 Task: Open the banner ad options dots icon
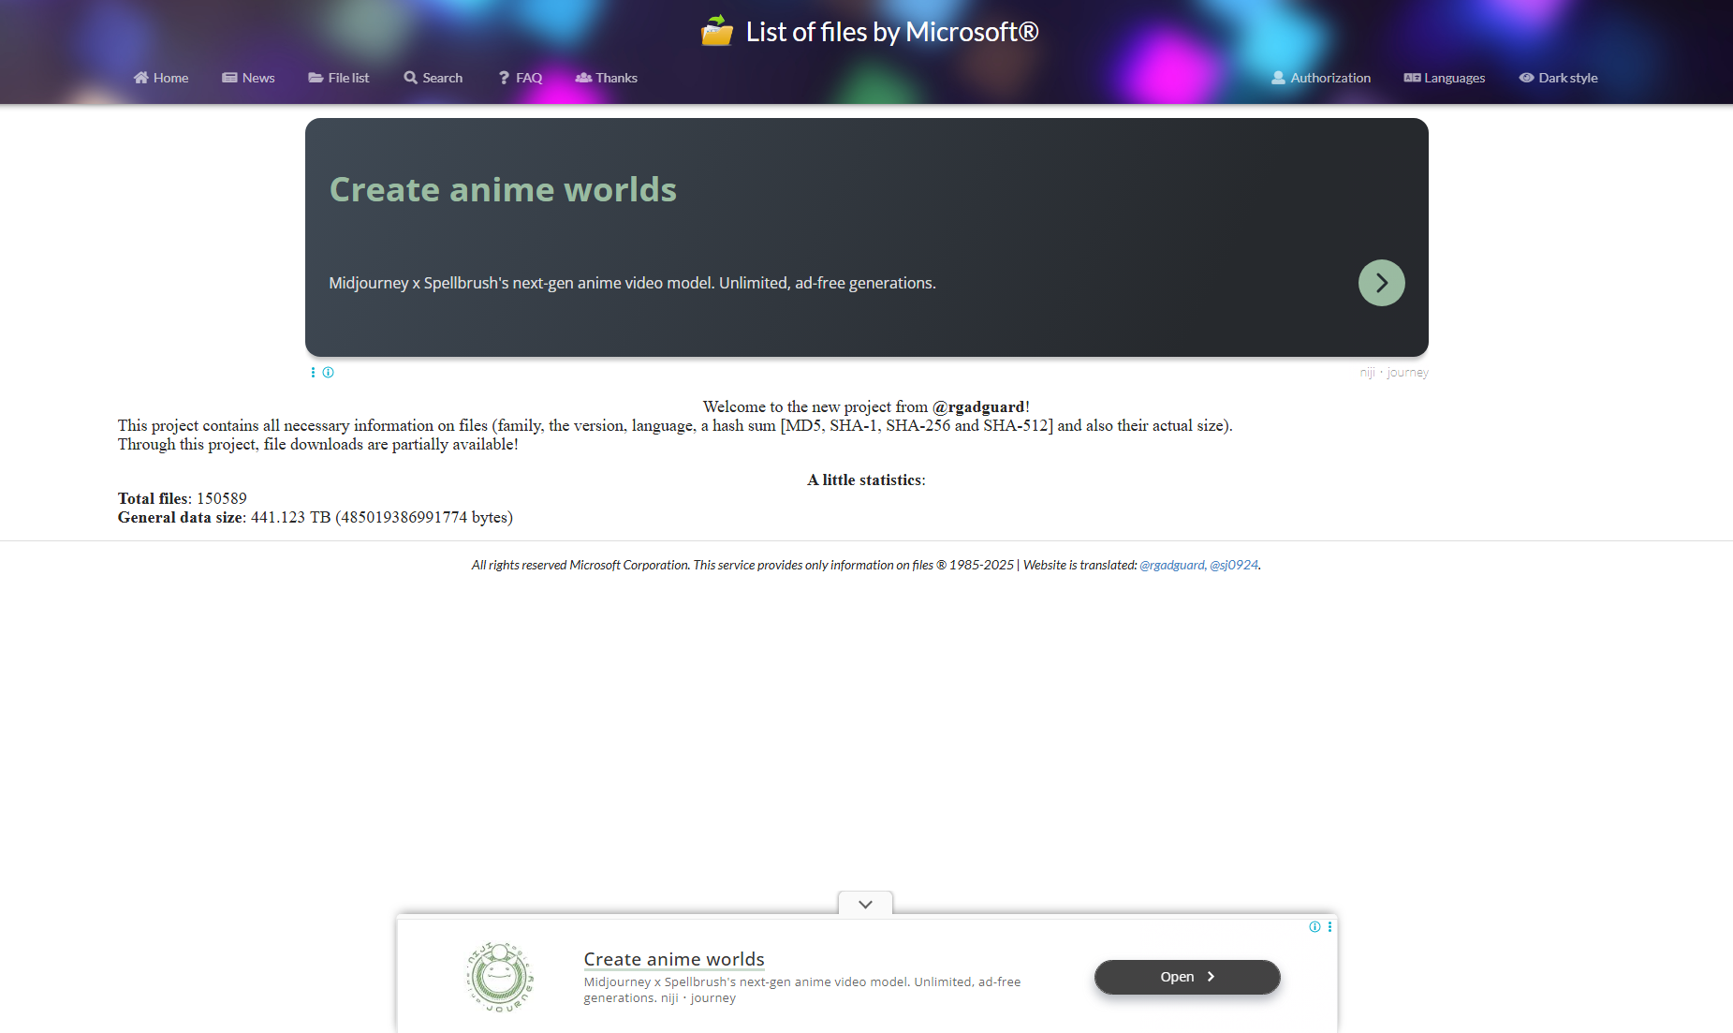point(313,373)
